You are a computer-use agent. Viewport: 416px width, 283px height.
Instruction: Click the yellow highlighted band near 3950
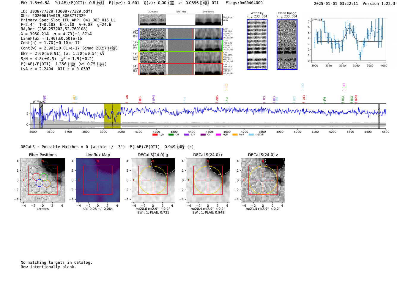112,116
